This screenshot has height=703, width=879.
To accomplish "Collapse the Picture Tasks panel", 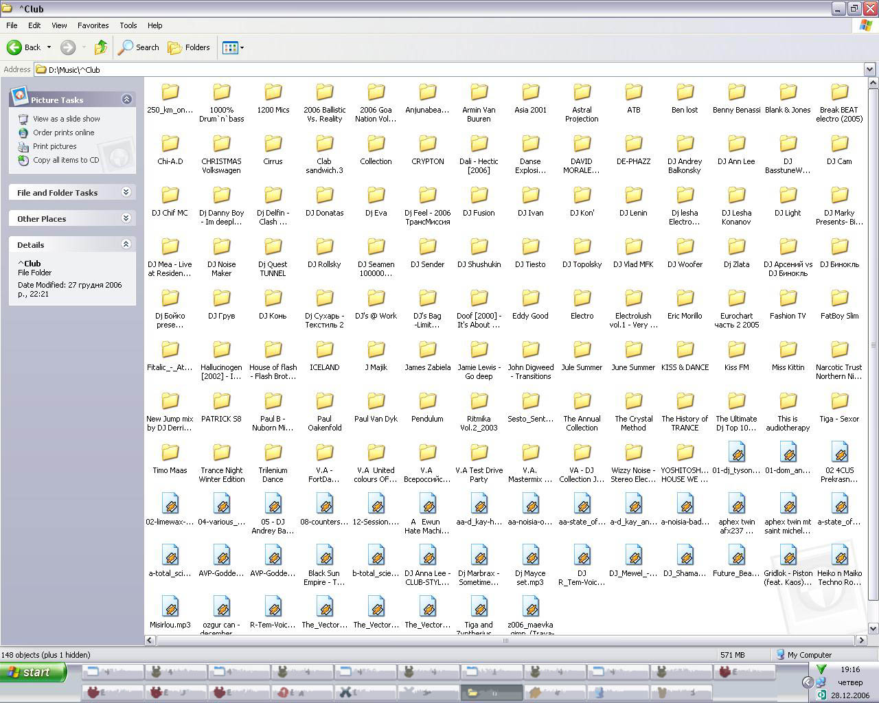I will 126,100.
